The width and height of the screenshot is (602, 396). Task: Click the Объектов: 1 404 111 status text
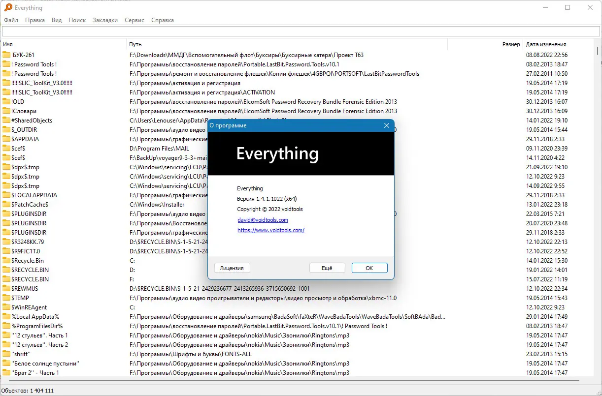[28, 391]
